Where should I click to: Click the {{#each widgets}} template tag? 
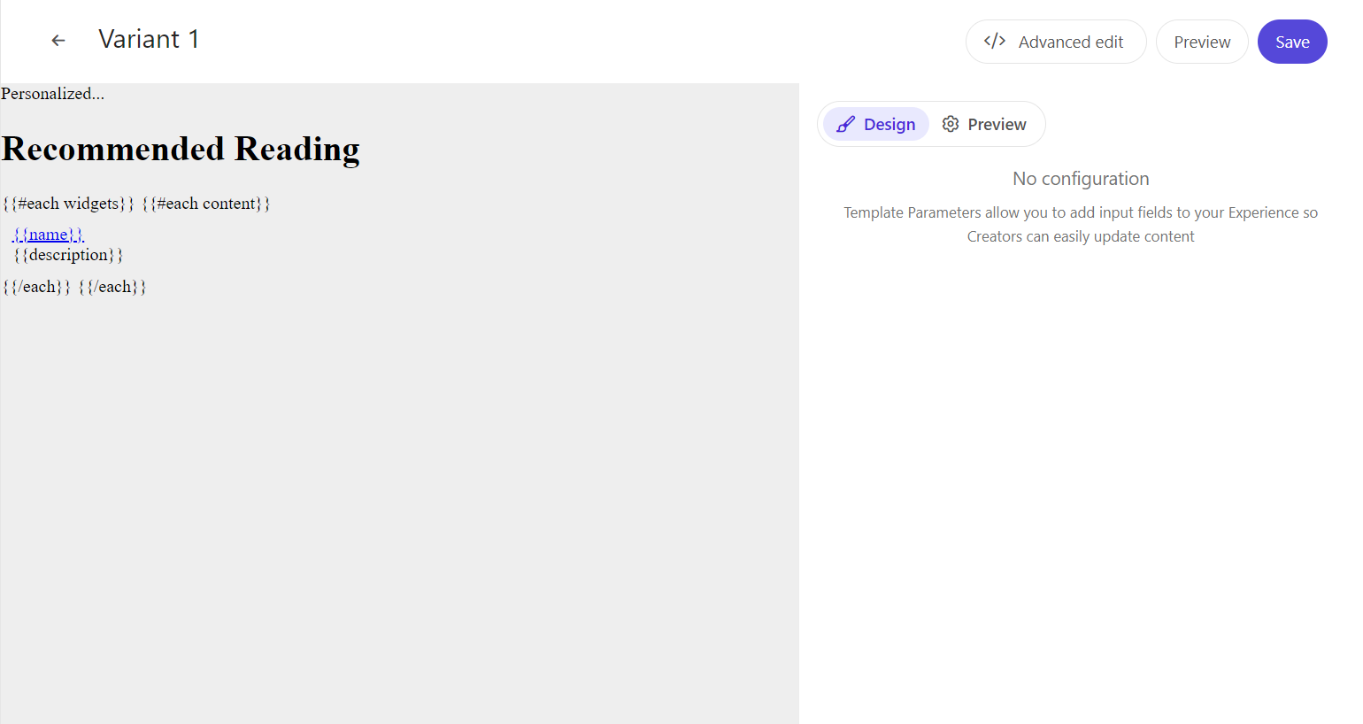pyautogui.click(x=66, y=204)
